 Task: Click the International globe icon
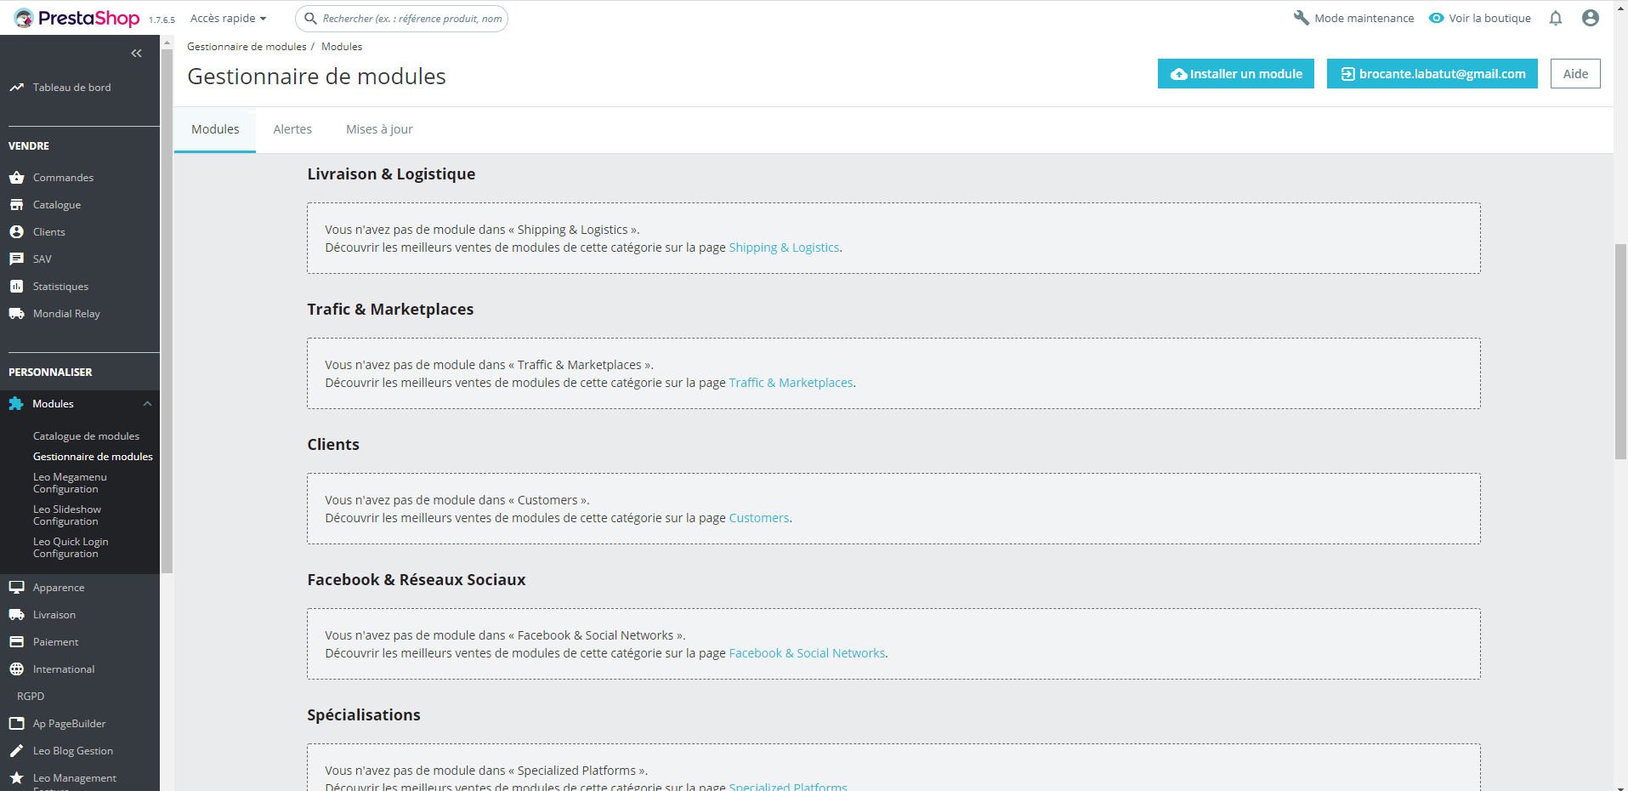pyautogui.click(x=16, y=669)
